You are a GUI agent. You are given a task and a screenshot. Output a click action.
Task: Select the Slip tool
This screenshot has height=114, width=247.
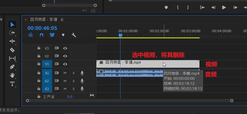pyautogui.click(x=12, y=58)
